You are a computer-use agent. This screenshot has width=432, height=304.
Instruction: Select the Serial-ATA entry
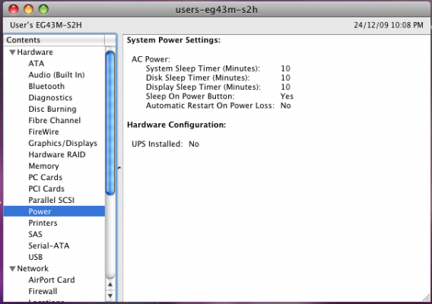49,245
